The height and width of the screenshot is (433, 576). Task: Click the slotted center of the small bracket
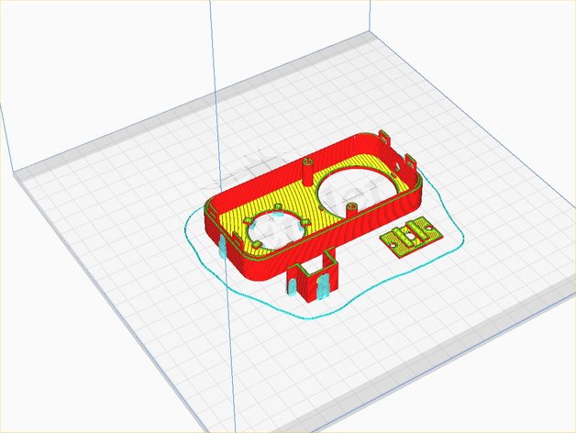tap(409, 238)
